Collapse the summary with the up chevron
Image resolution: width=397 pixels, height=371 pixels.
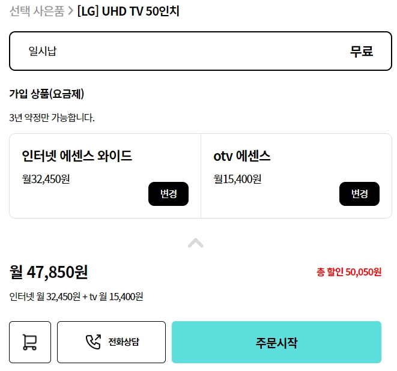tap(196, 243)
